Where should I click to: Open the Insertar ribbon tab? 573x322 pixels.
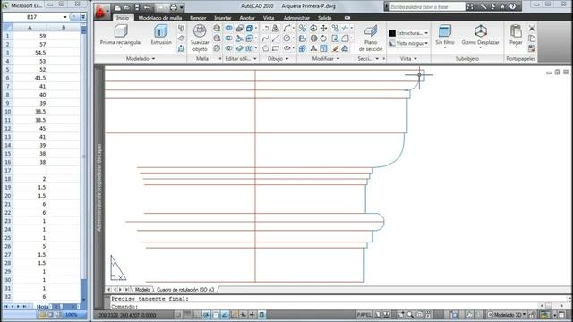click(x=223, y=18)
